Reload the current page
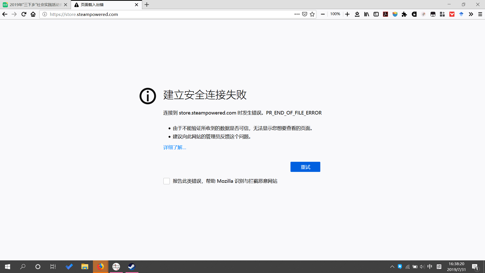485x273 pixels. [24, 14]
